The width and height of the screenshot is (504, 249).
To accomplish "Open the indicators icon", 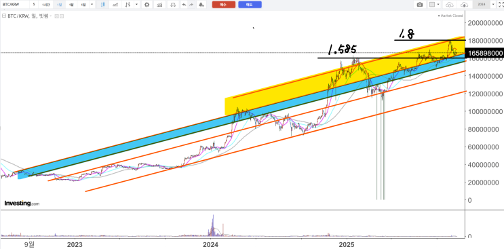I will [x=159, y=5].
